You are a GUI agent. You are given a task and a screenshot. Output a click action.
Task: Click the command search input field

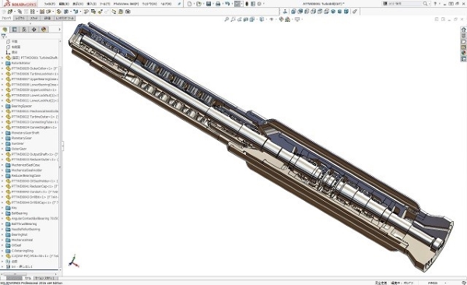(x=406, y=4)
